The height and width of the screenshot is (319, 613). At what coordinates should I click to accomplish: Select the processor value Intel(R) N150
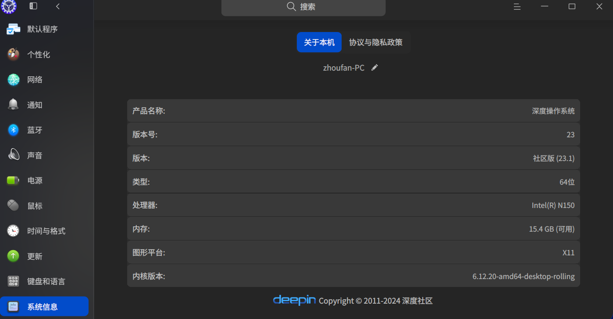coord(553,205)
